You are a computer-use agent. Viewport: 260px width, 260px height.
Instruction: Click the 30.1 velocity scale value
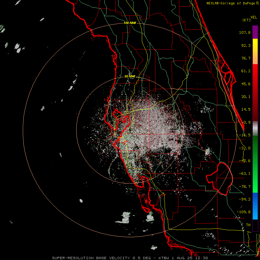pyautogui.click(x=246, y=97)
